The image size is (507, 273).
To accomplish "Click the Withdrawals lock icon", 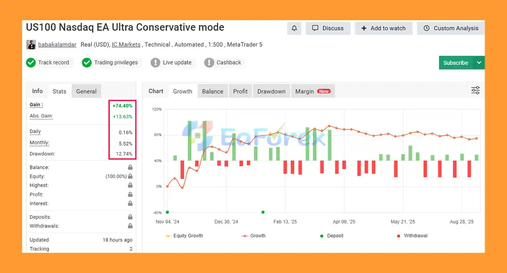I will [130, 226].
